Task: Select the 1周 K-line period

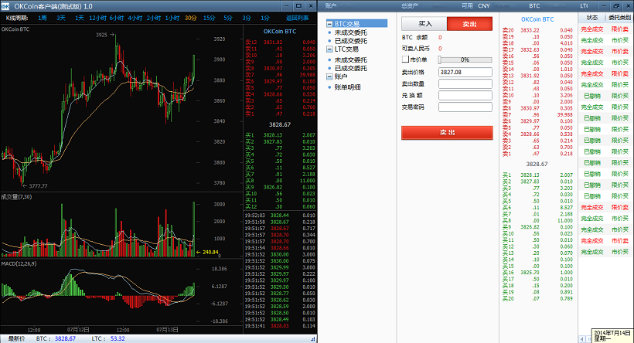Action: 42,17
